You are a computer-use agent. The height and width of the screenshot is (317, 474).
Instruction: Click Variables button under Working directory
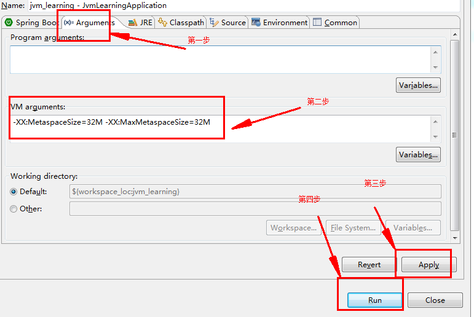click(413, 228)
